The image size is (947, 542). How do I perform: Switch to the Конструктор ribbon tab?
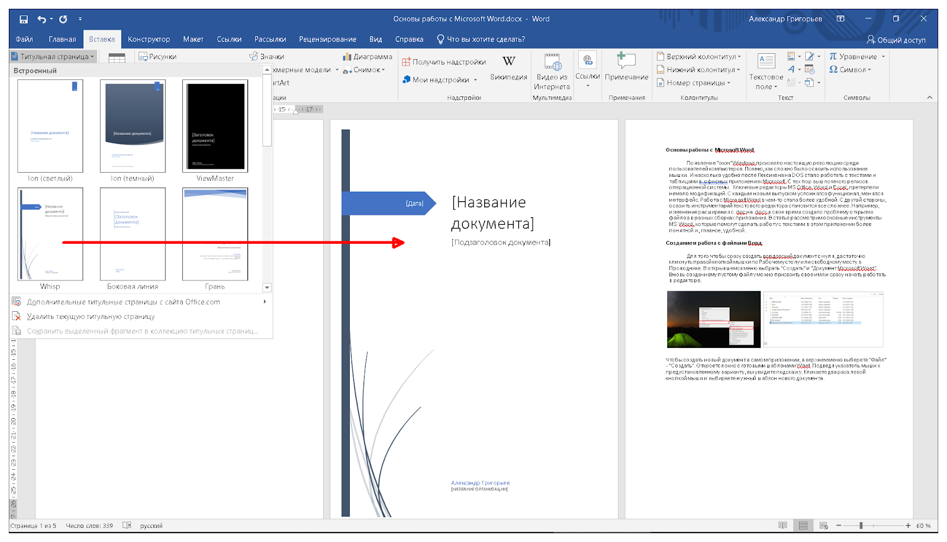pos(149,40)
